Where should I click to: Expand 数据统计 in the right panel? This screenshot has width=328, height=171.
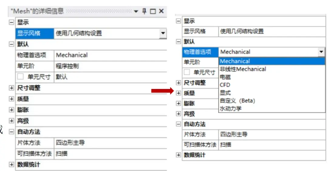pos(178,155)
